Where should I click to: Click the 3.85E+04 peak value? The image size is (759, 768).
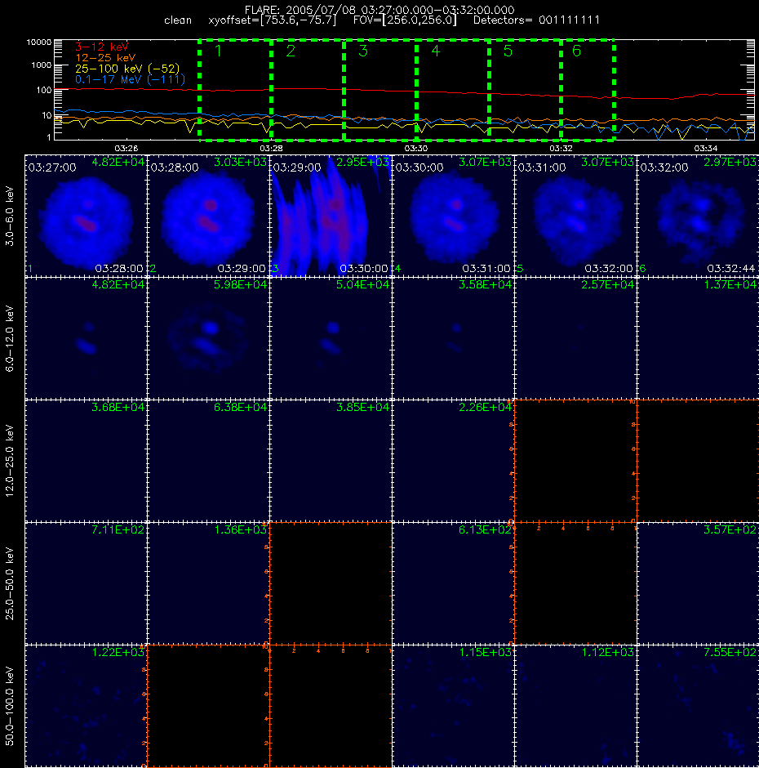click(x=362, y=407)
